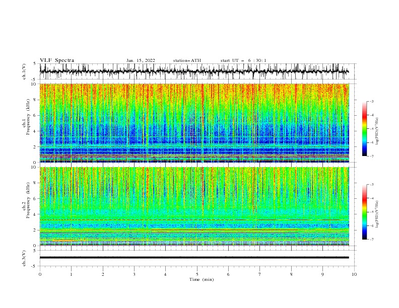Click the ch.1 voltage waveform trace
This screenshot has width=399, height=308.
click(194, 71)
